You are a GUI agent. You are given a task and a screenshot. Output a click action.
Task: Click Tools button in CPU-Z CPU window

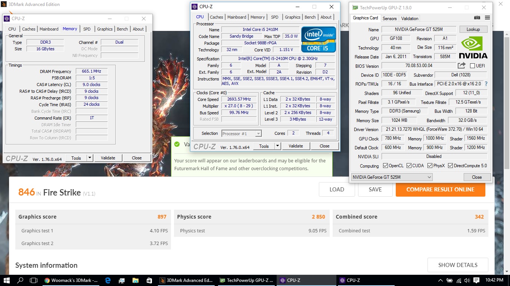[x=264, y=146]
